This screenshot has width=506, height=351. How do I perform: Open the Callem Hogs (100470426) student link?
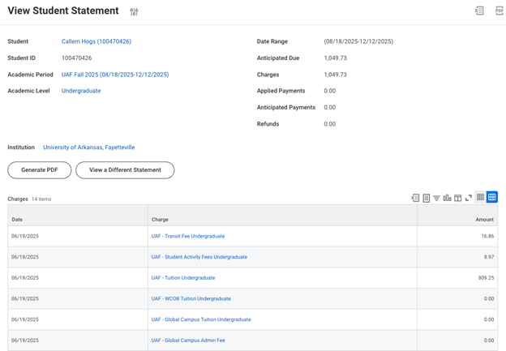pyautogui.click(x=96, y=41)
